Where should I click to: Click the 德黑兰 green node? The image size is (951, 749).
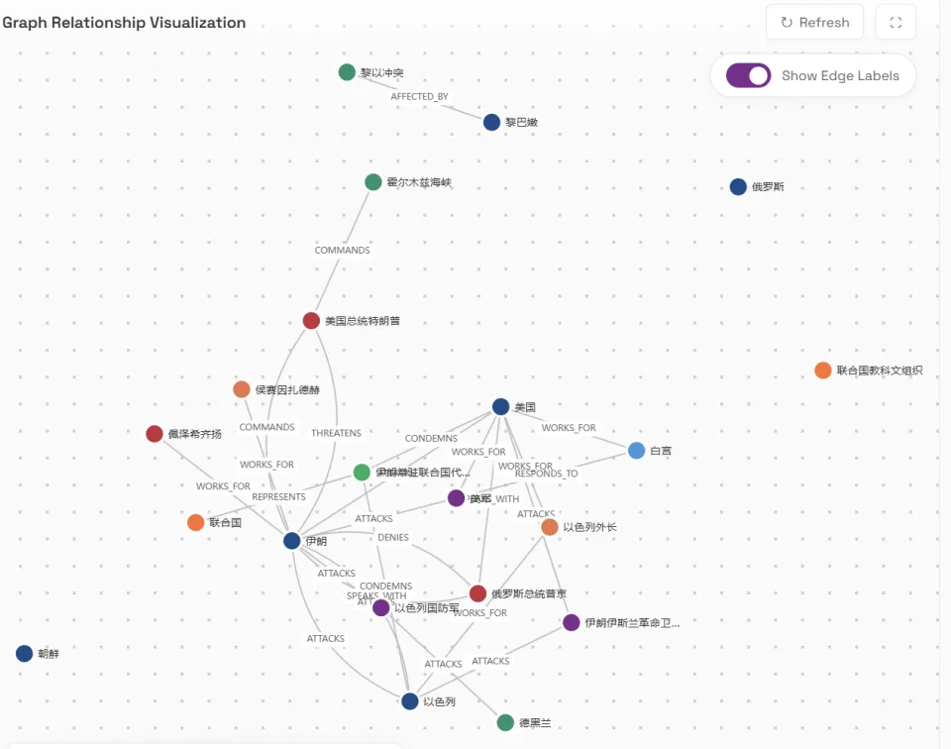(x=505, y=723)
